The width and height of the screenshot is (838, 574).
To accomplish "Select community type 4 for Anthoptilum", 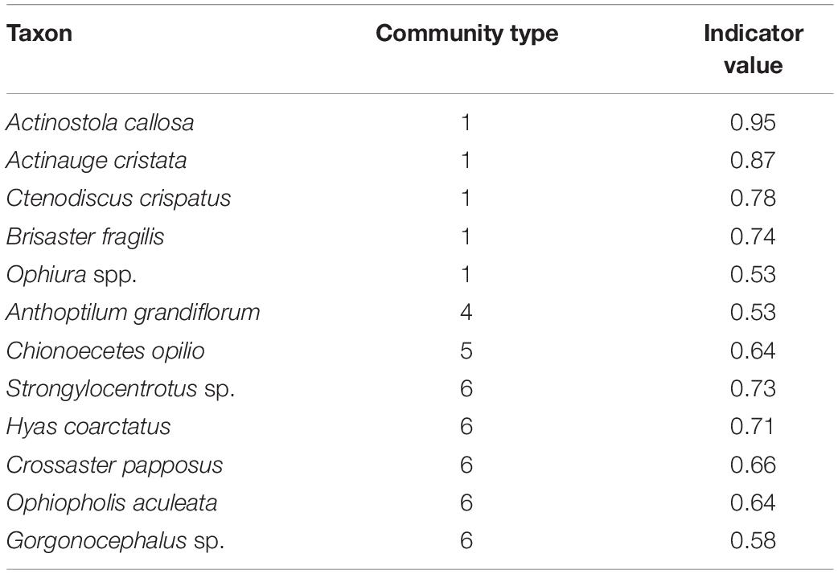I will 467,312.
